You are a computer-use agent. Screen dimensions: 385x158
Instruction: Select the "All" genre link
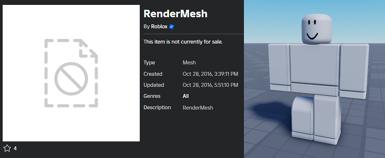(186, 96)
